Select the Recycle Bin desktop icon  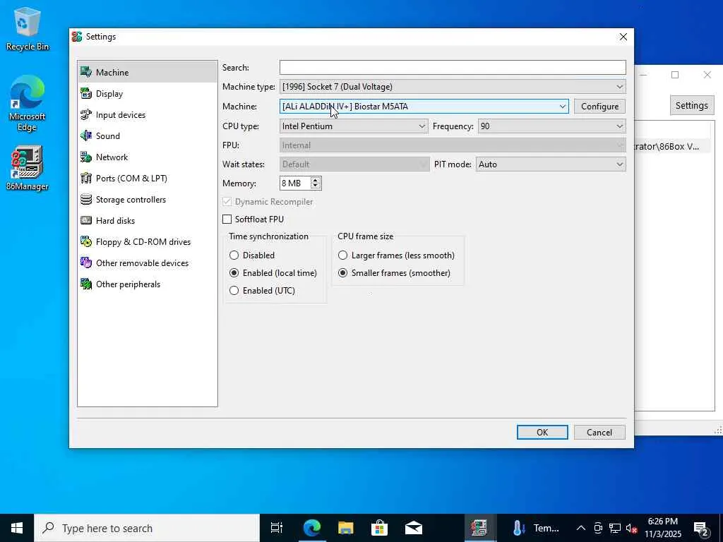(x=27, y=30)
